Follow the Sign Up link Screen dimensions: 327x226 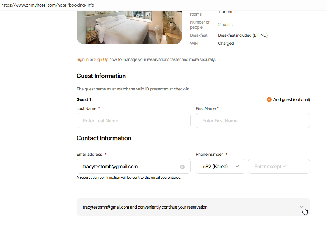point(101,59)
